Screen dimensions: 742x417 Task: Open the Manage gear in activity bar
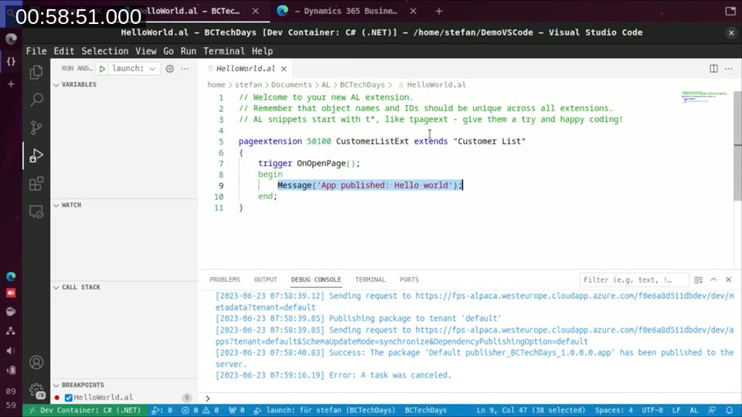click(x=36, y=391)
